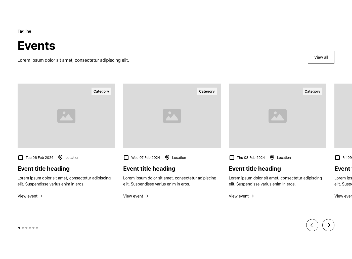Screen dimensions: 352x259
Task: Click calendar icon next to Wed 07 Feb 2024
Action: (126, 157)
